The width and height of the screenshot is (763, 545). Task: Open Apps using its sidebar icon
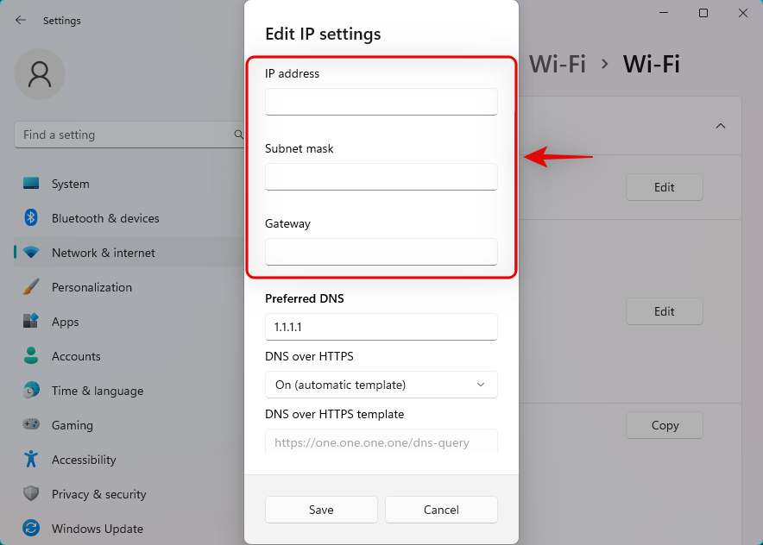[x=31, y=322]
